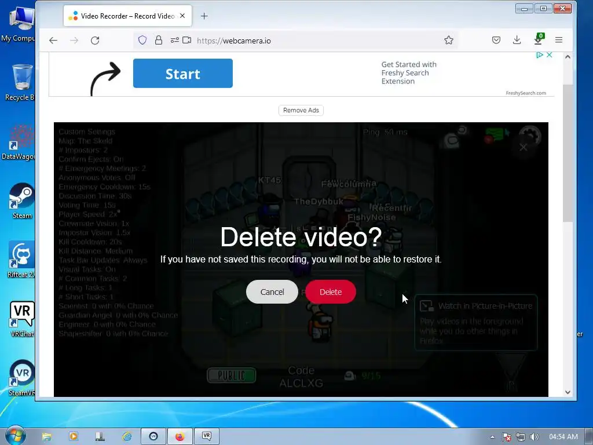The width and height of the screenshot is (593, 445).
Task: Cancel the delete video dialog
Action: 272,292
